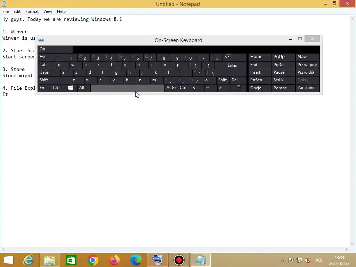Switch POL input language indicator
The image size is (356, 267).
(x=319, y=260)
